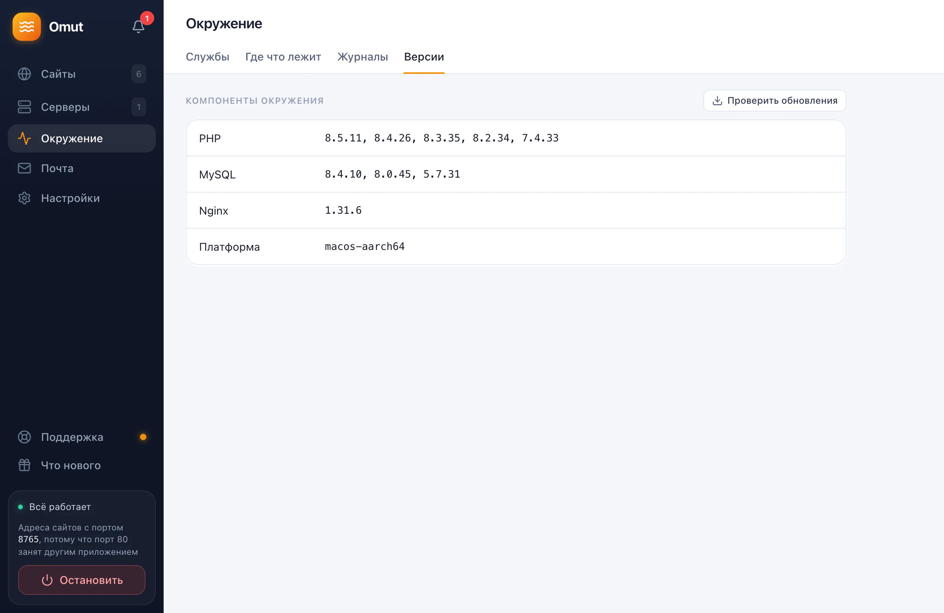Screen dimensions: 944x613
Task: Open Поддержка label in the sidebar
Action: pyautogui.click(x=72, y=437)
